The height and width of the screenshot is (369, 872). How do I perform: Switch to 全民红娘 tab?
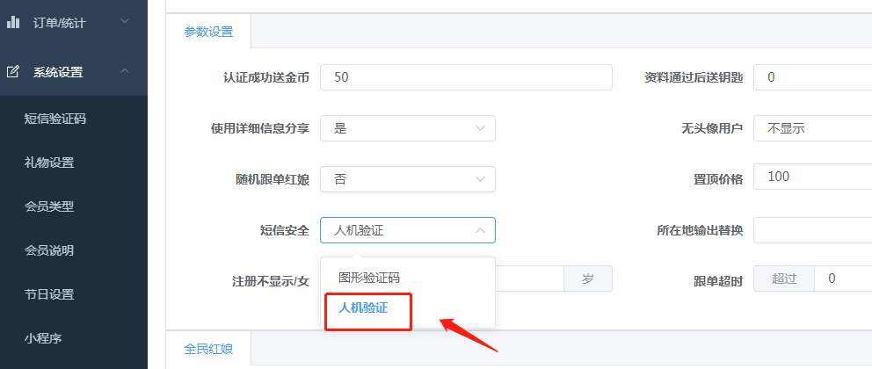pos(208,349)
